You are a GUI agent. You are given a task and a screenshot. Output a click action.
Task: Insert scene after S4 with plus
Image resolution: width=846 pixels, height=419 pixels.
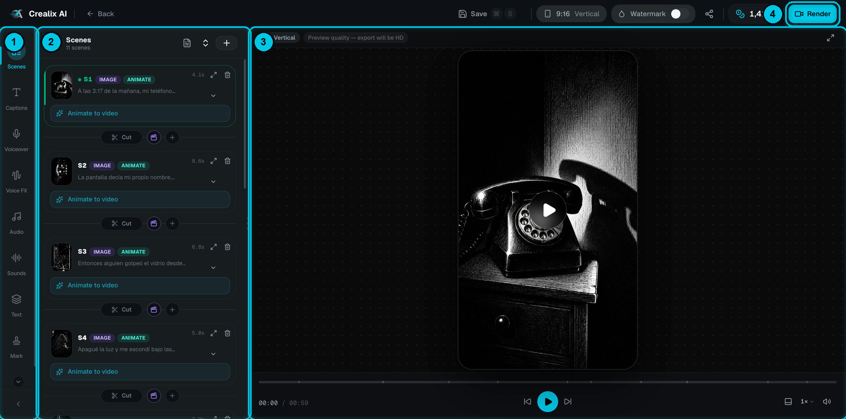tap(172, 396)
